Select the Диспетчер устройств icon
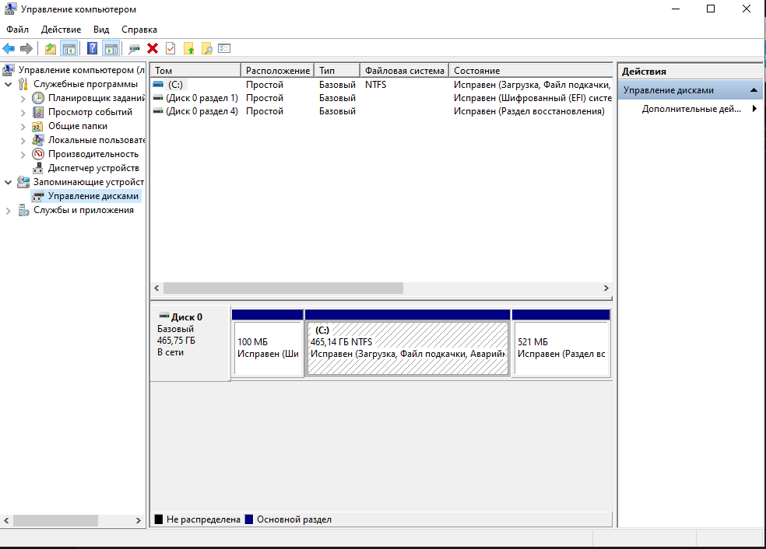 pos(37,169)
